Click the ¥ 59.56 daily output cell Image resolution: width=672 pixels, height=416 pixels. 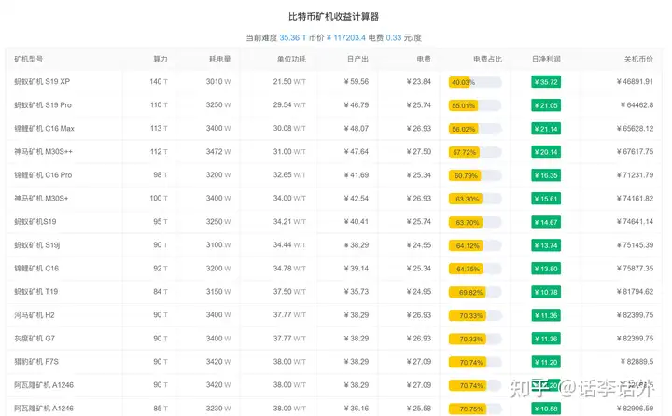click(x=357, y=81)
